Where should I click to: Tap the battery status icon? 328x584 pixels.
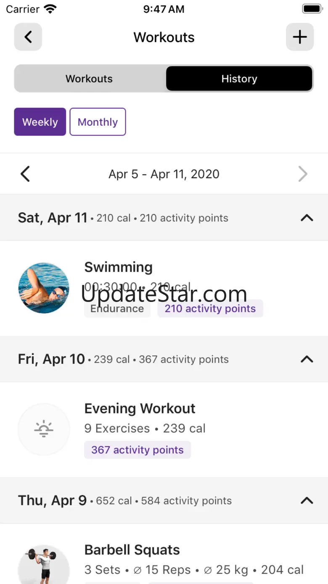click(x=312, y=9)
